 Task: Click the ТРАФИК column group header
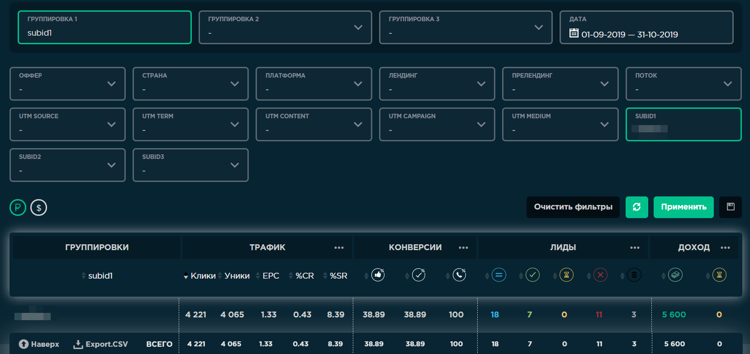(267, 247)
